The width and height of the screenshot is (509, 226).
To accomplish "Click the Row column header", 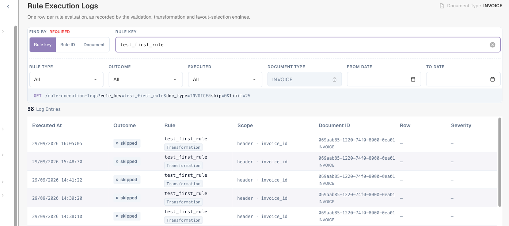I will pos(405,125).
